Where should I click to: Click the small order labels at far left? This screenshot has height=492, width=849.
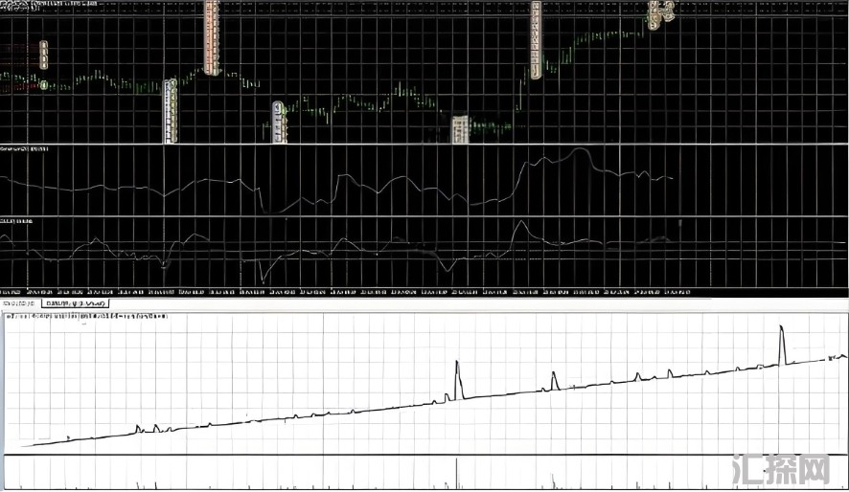tap(44, 56)
